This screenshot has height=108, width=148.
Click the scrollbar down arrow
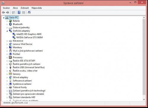click(x=144, y=99)
